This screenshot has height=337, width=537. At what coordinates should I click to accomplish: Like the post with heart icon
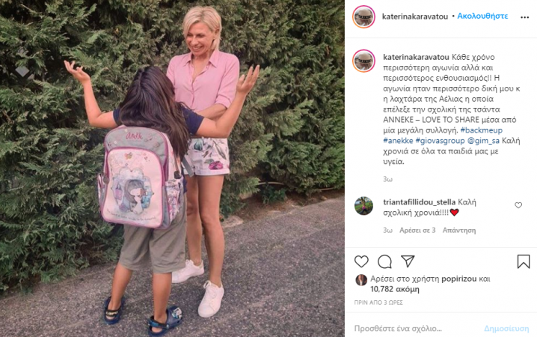click(361, 261)
